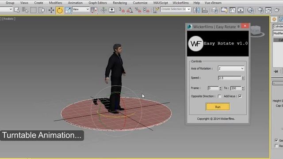Click the Align tool icon
The image size is (283, 159).
pos(205,10)
